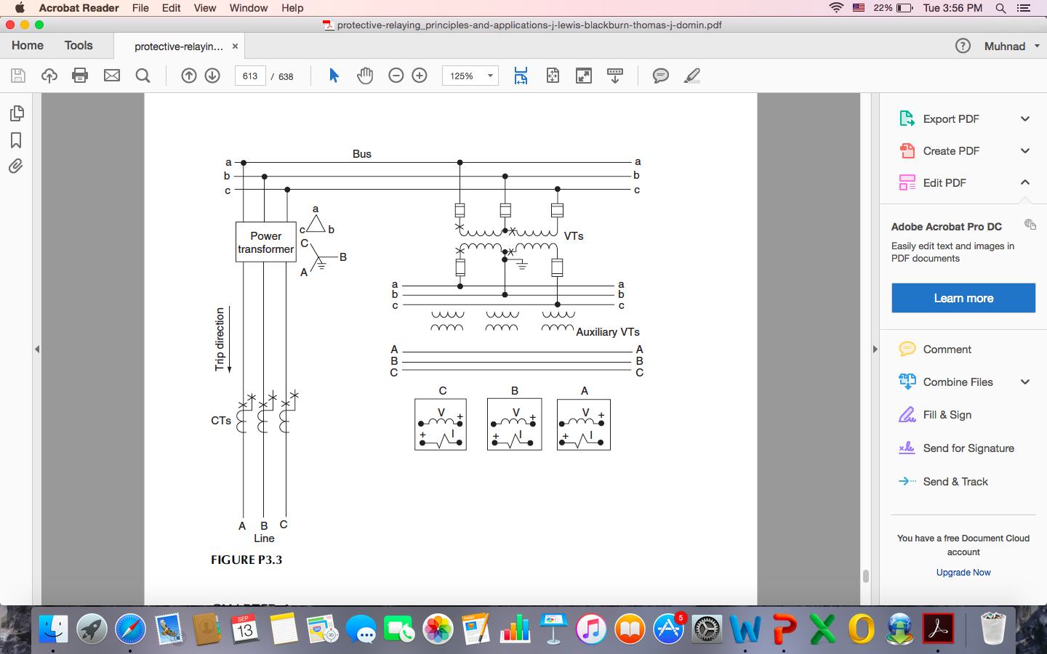Click the Print icon
The image size is (1047, 654).
[80, 75]
